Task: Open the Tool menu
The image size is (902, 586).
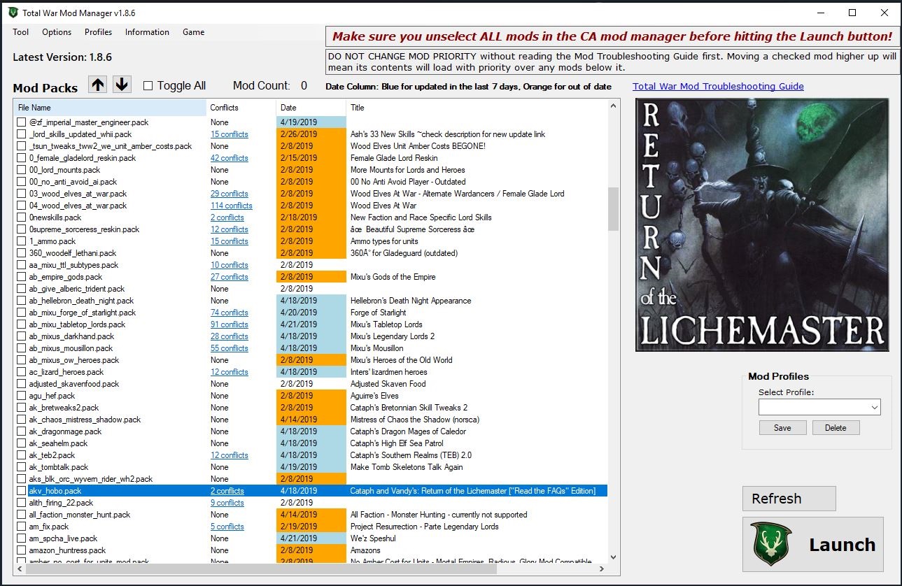Action: (21, 32)
